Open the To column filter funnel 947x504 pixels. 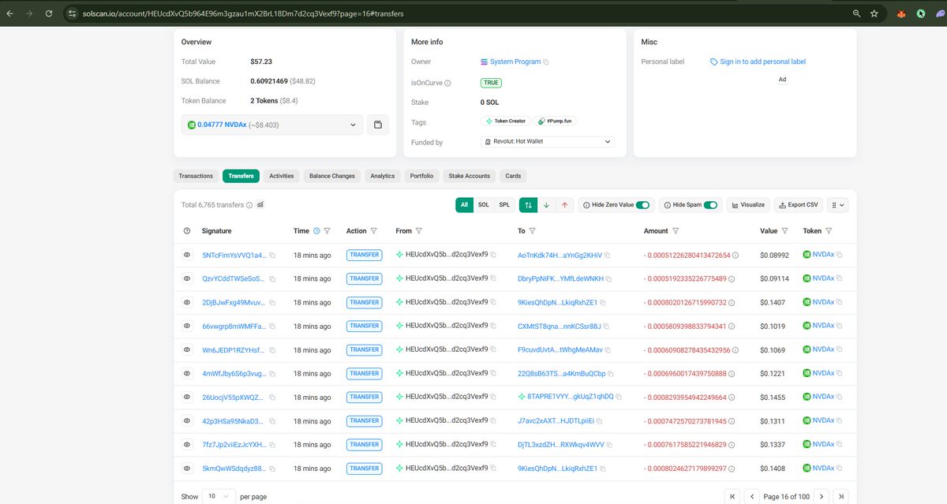533,231
